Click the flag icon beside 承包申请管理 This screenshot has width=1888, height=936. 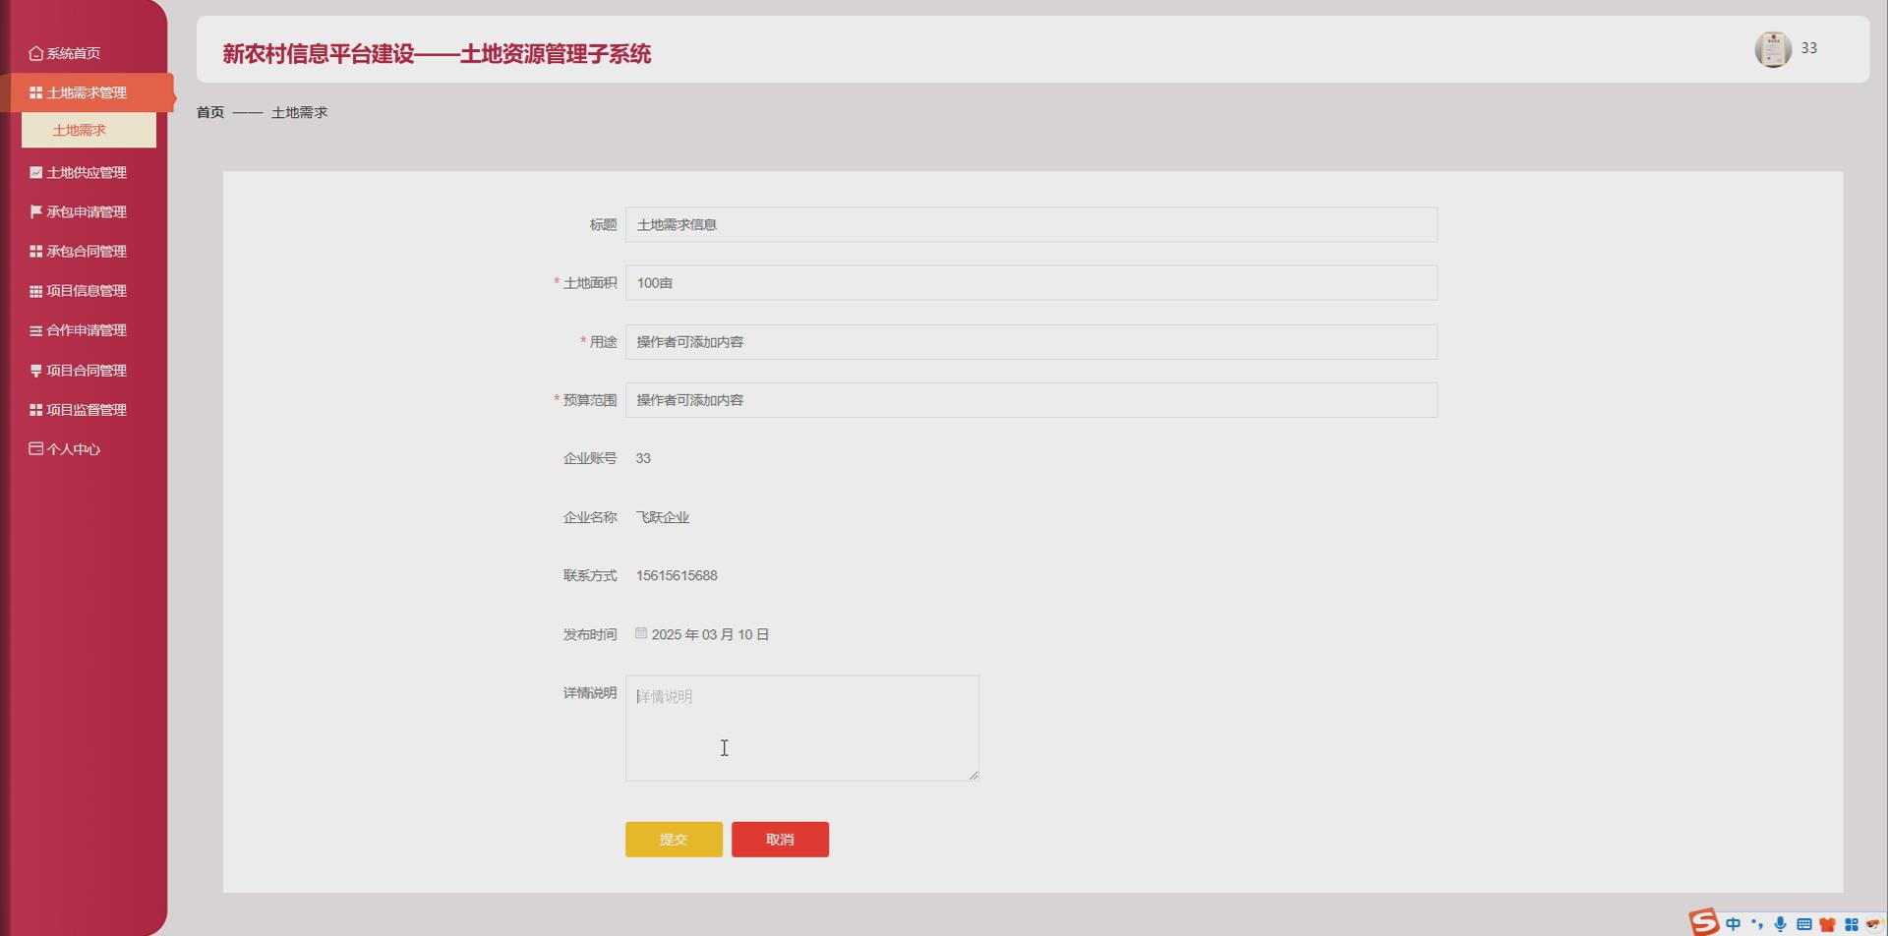point(36,211)
